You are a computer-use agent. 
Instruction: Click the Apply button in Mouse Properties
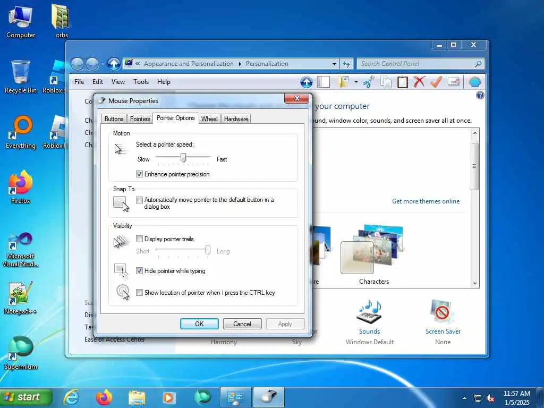pyautogui.click(x=285, y=324)
